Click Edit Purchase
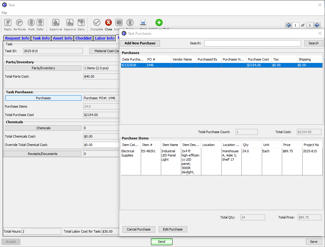The width and height of the screenshot is (325, 247). (x=173, y=229)
